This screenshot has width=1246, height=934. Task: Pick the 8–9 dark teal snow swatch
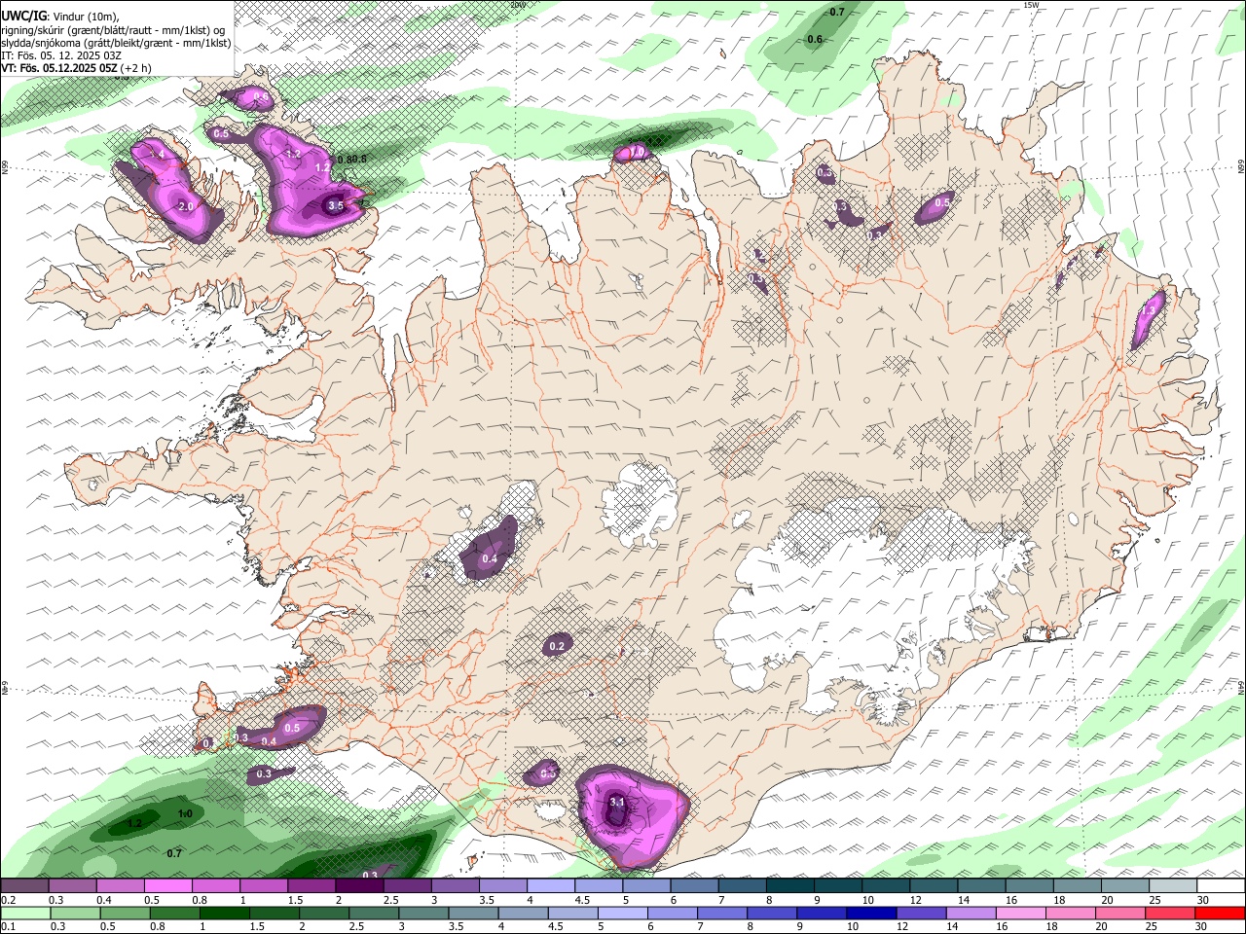(790, 885)
